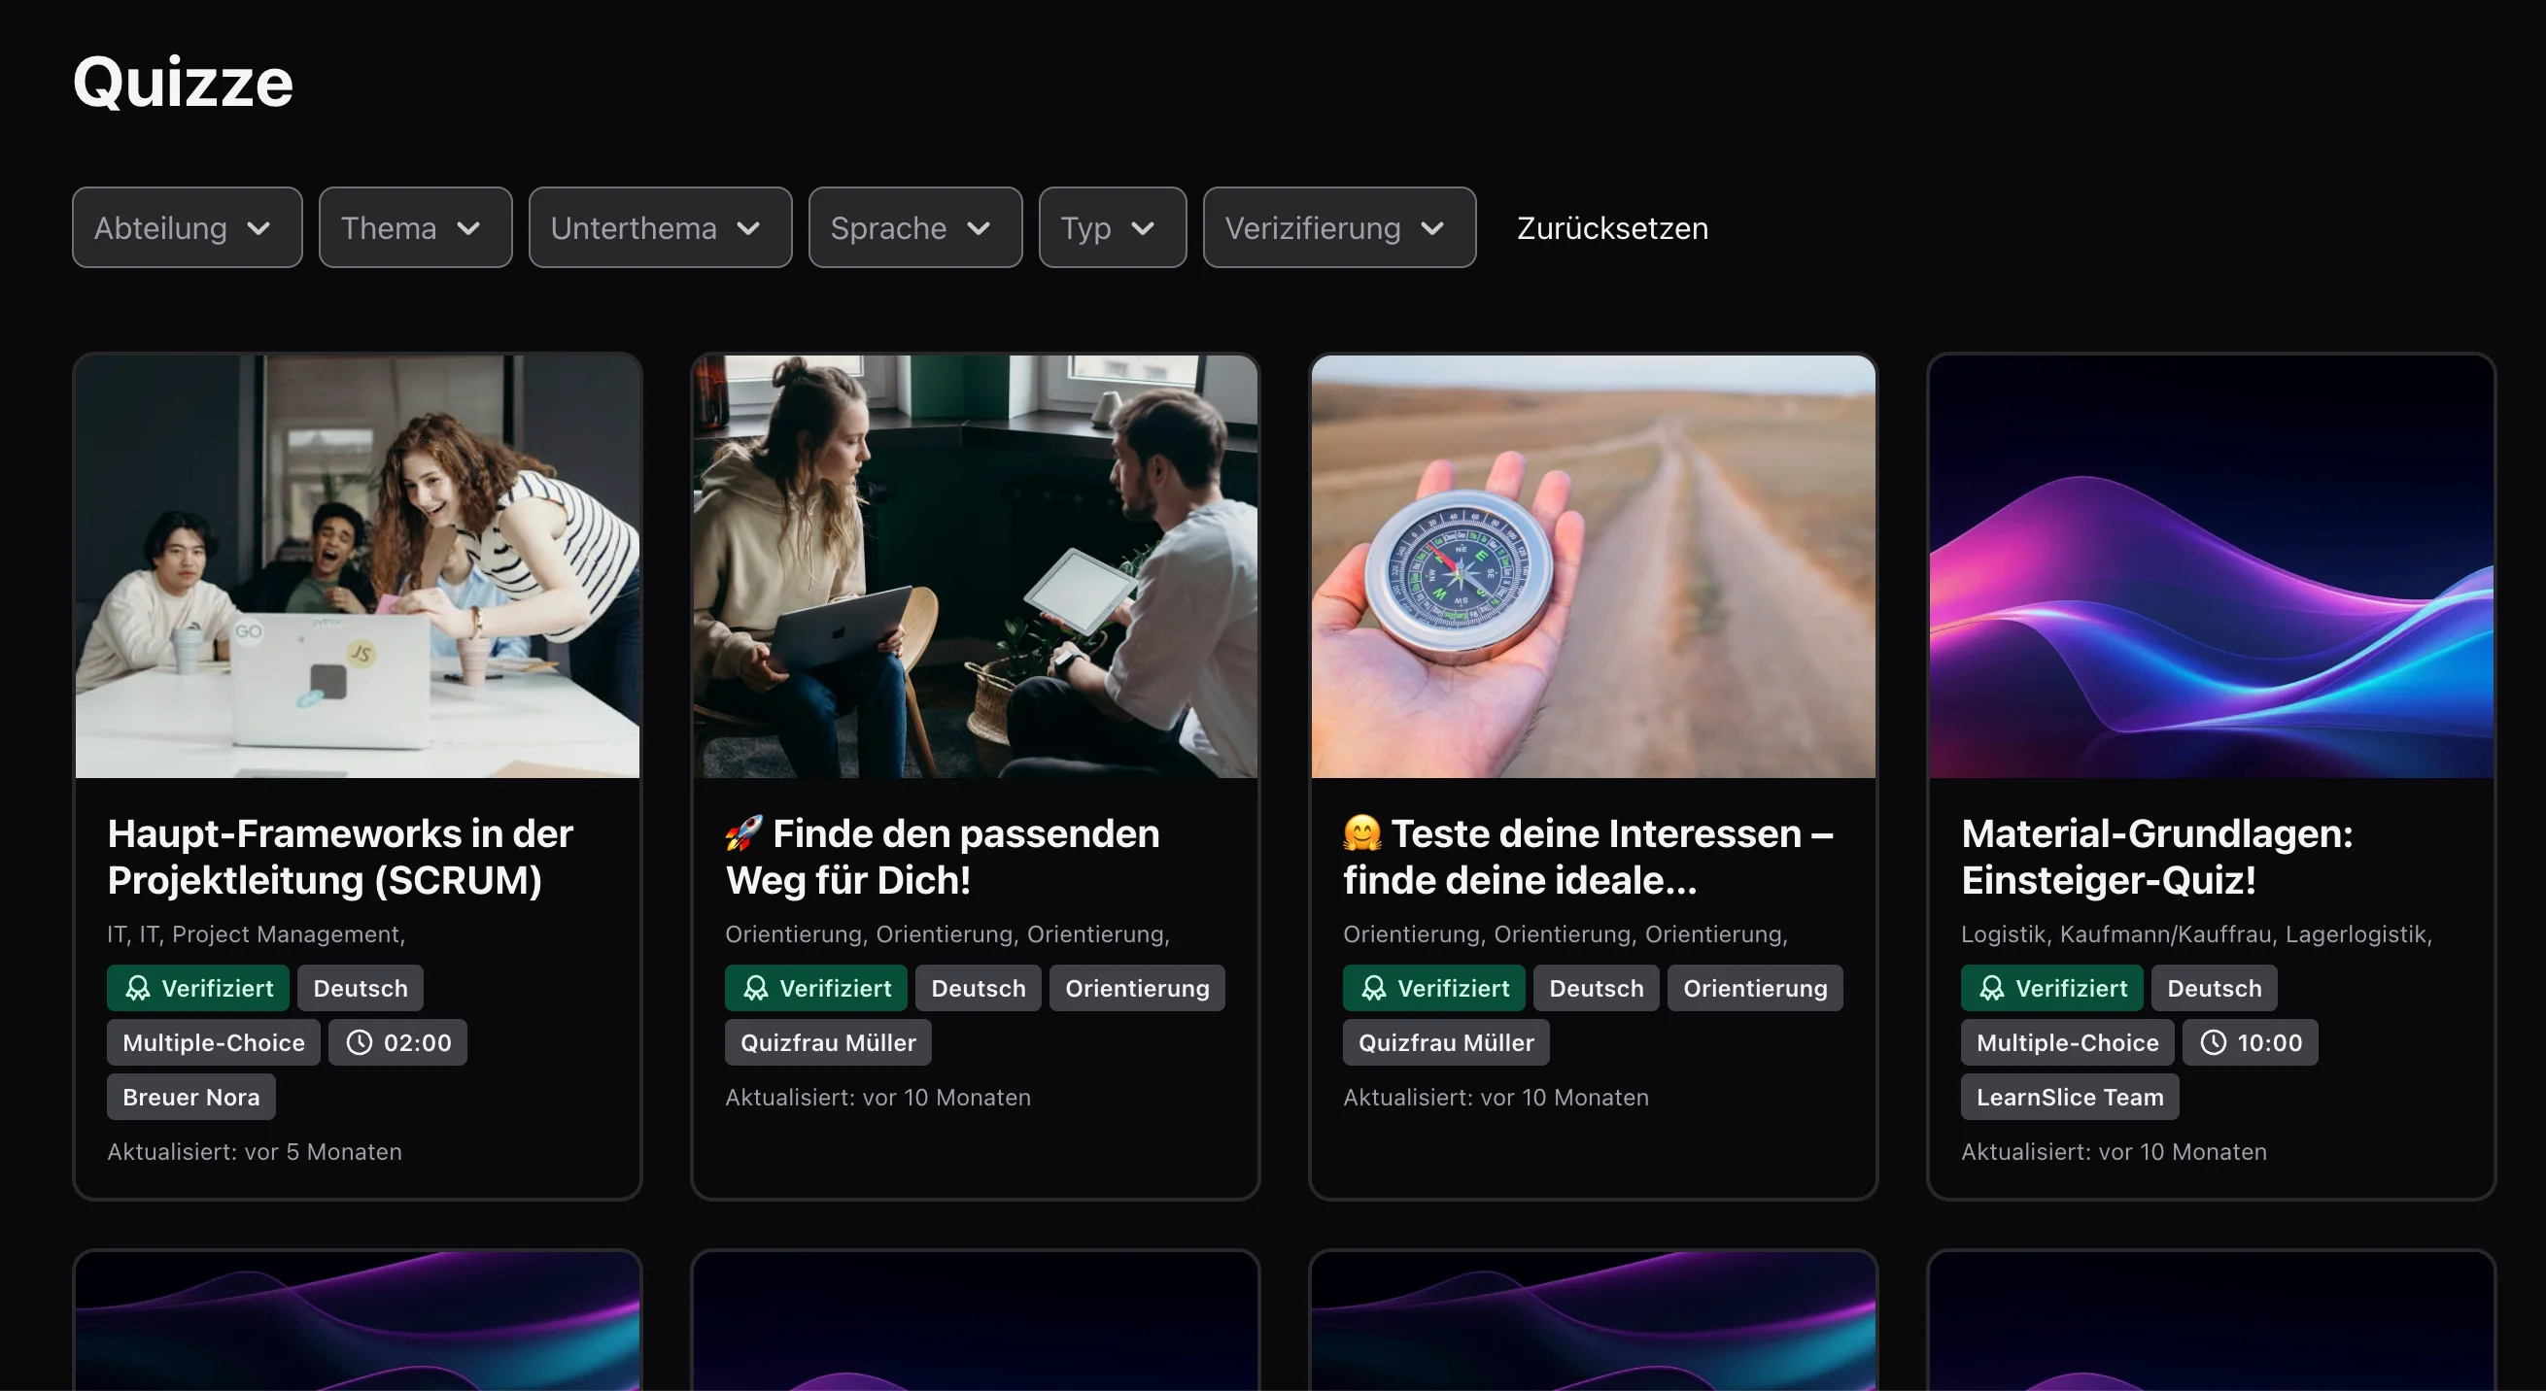Click the Verifiziert badge on Material-Grundlagen quiz
The image size is (2546, 1391).
point(2050,987)
